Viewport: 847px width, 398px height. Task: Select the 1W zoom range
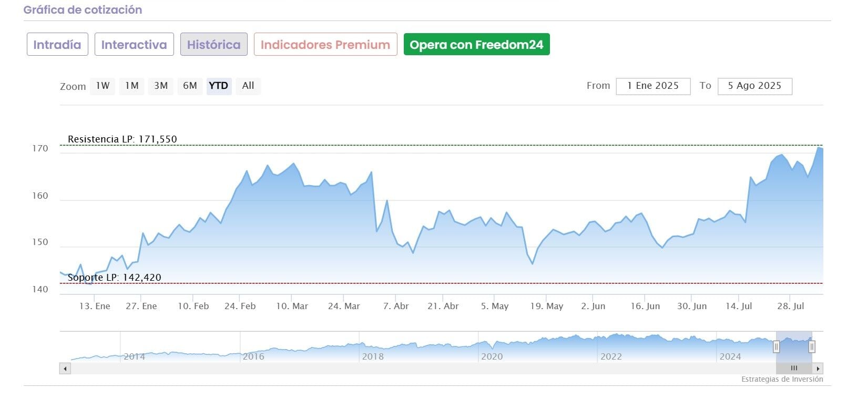pos(103,86)
